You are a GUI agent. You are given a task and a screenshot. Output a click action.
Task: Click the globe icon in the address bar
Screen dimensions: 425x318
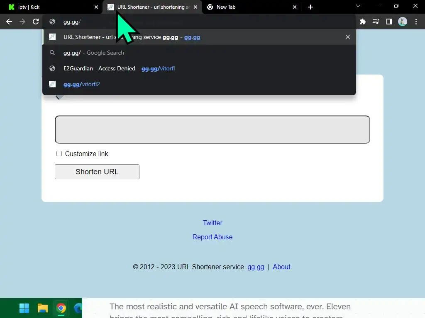point(52,22)
